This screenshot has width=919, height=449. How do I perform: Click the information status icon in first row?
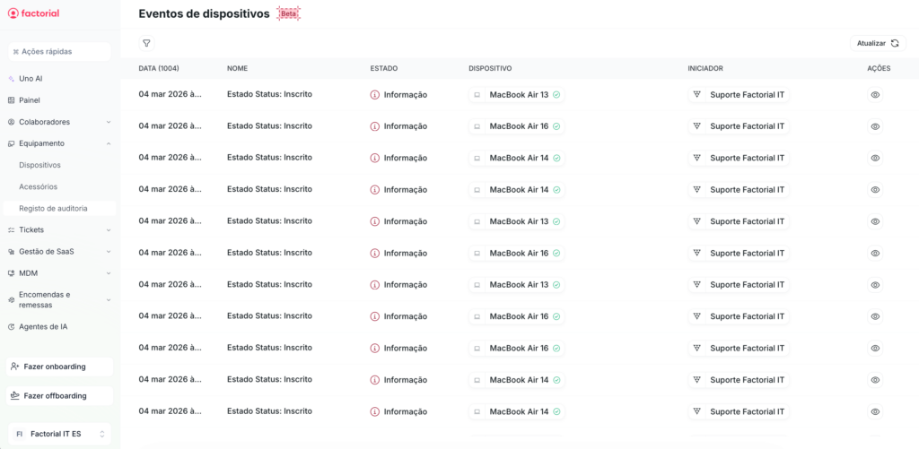(x=375, y=95)
